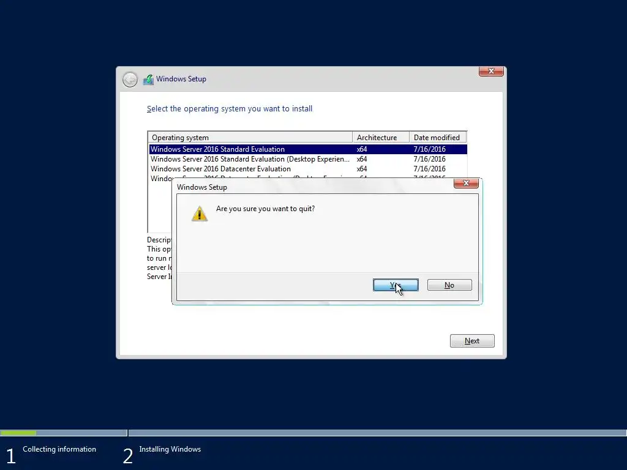
Task: Click the 'Are you sure you want to quit?' text
Action: click(265, 209)
